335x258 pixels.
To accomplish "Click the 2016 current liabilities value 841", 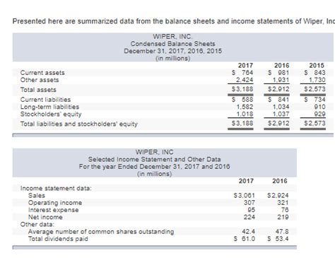I will 283,99.
